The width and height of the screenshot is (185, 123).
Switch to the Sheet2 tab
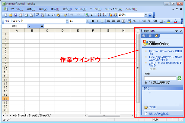pyautogui.click(x=33, y=115)
